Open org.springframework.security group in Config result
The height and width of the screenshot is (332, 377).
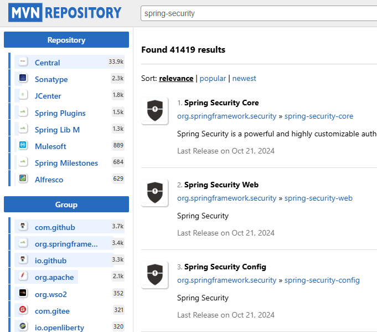point(227,280)
